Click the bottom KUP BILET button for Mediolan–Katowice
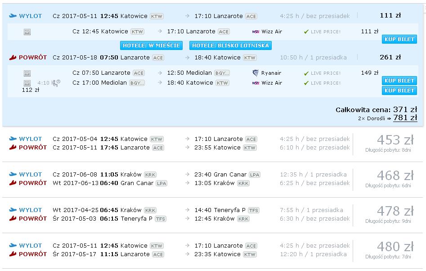The height and width of the screenshot is (271, 426). point(399,90)
